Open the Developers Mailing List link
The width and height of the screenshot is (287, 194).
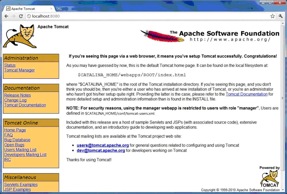coord(25,155)
